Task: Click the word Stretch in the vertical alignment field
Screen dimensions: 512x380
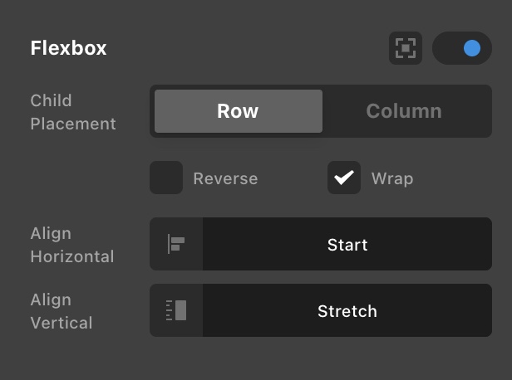Action: click(x=347, y=311)
